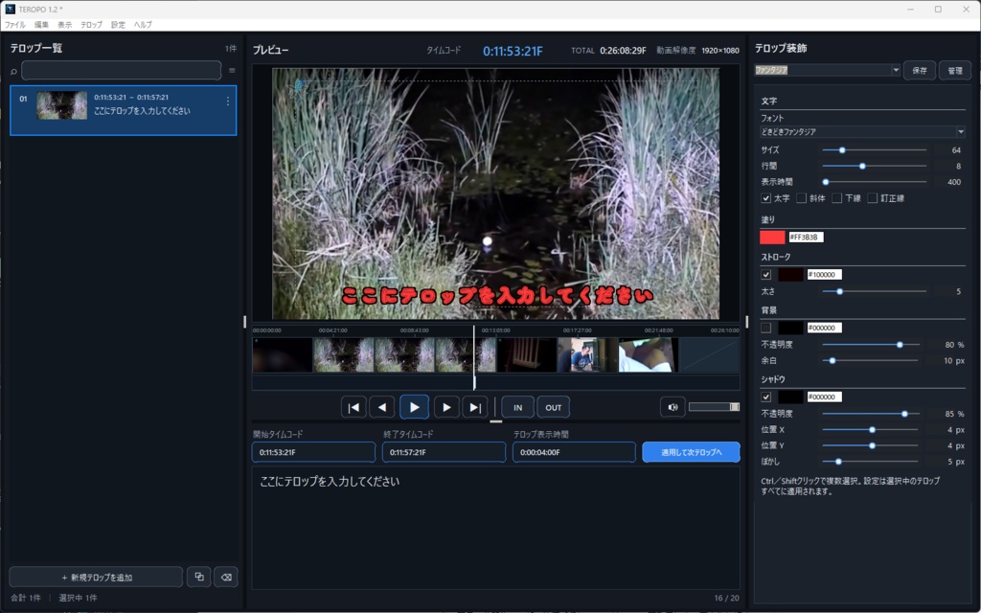Open the 編集 menu

pyautogui.click(x=41, y=24)
